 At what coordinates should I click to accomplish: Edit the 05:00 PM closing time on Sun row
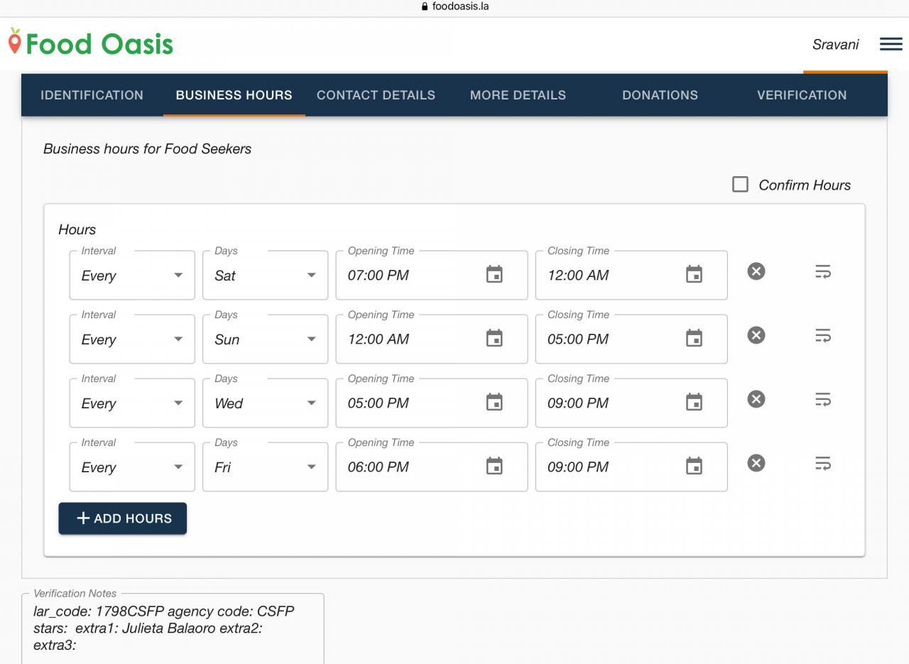tap(631, 339)
